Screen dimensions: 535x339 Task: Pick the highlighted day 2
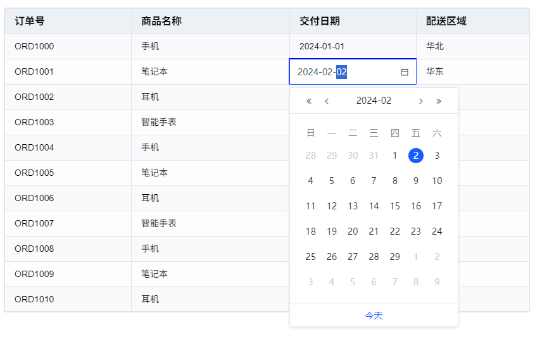coord(416,156)
